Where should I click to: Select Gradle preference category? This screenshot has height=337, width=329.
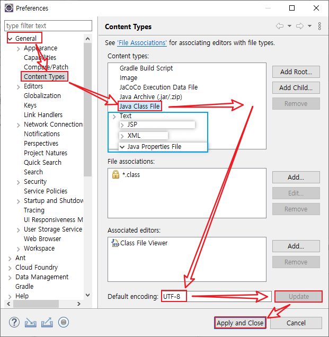[x=24, y=287]
